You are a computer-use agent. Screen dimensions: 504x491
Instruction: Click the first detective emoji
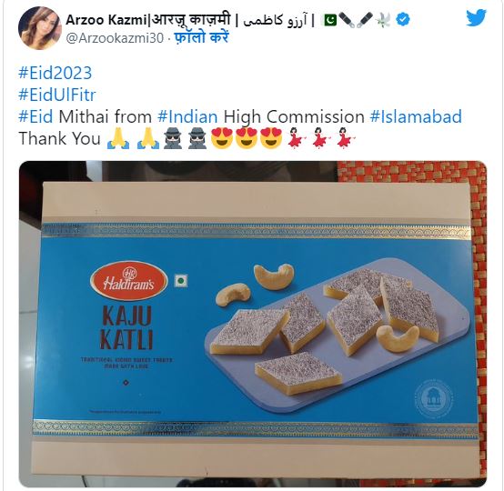tap(173, 138)
